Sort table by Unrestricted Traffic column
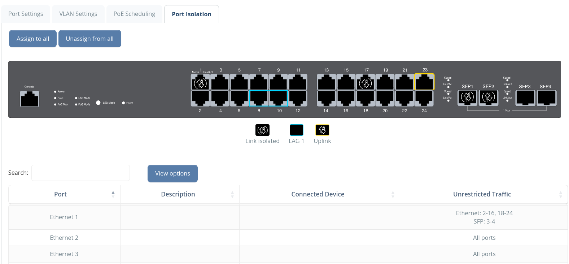The width and height of the screenshot is (569, 264). (484, 194)
